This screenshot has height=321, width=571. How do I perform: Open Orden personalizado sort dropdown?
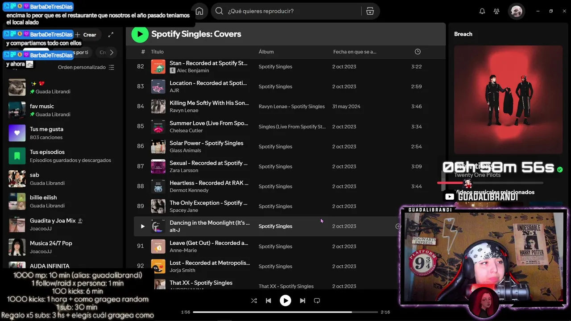point(86,67)
